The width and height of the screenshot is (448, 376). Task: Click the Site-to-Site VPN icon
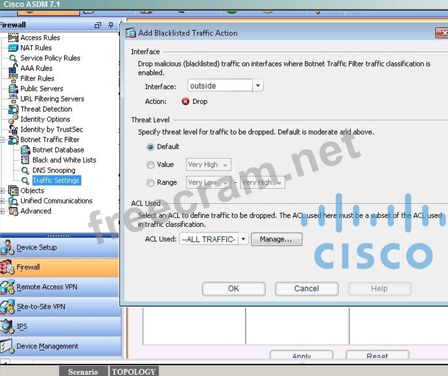coord(7,307)
